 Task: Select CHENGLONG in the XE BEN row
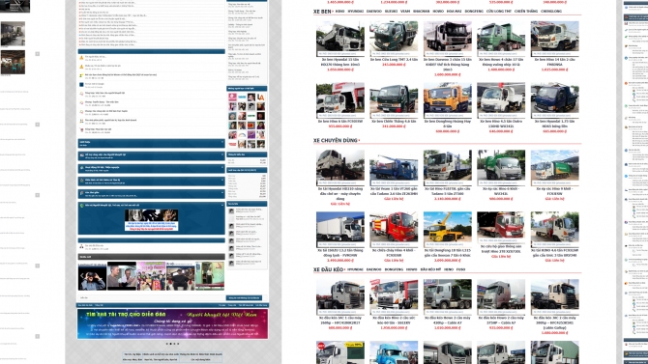(x=551, y=12)
